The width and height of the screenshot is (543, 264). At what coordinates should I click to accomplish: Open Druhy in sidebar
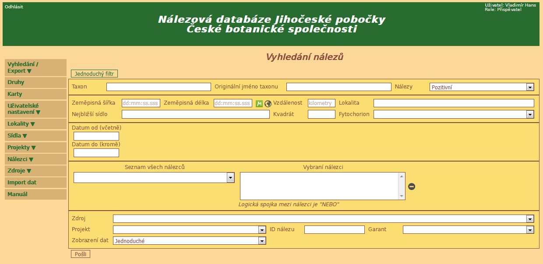[35, 82]
